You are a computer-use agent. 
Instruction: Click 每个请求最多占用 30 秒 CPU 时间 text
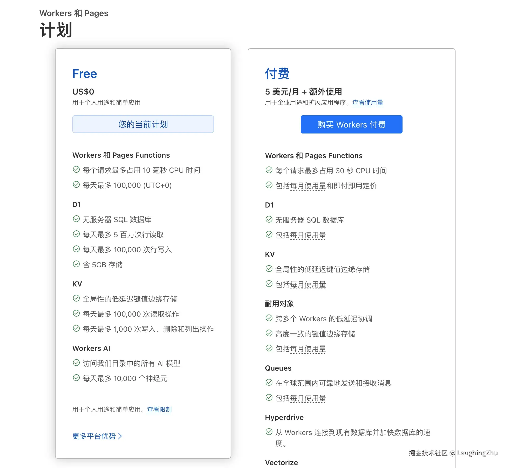(x=331, y=171)
